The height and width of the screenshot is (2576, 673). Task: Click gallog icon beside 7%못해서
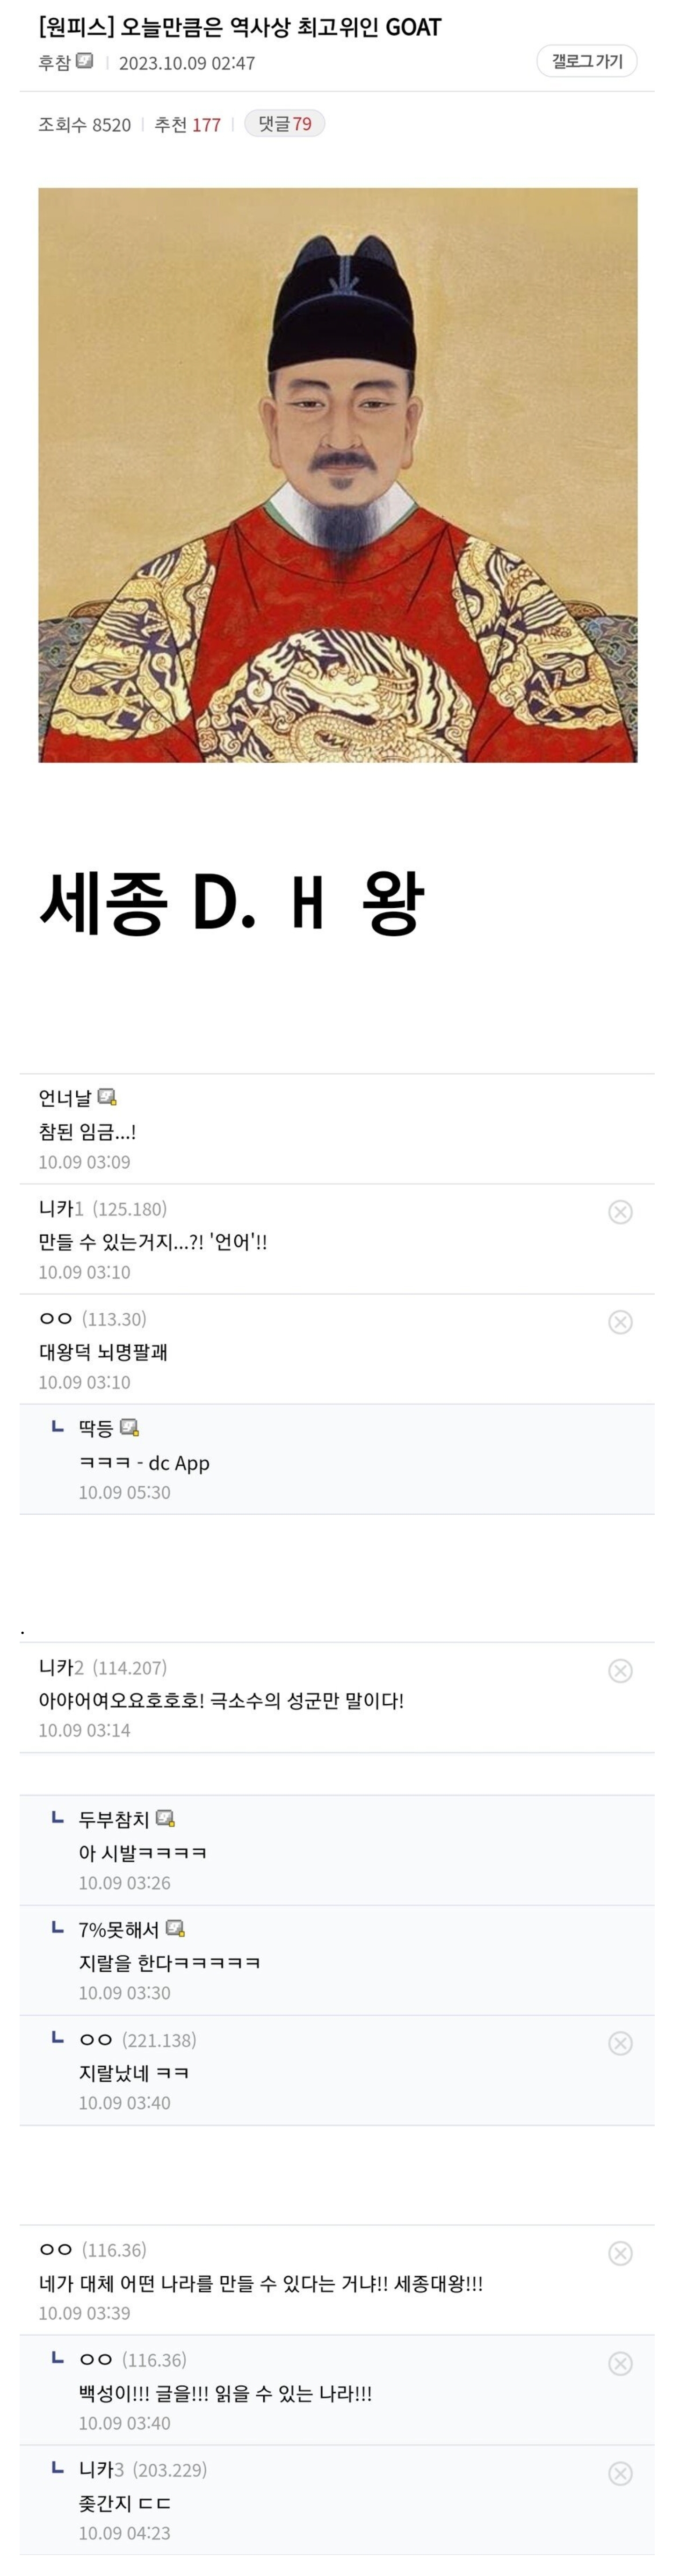(175, 1928)
